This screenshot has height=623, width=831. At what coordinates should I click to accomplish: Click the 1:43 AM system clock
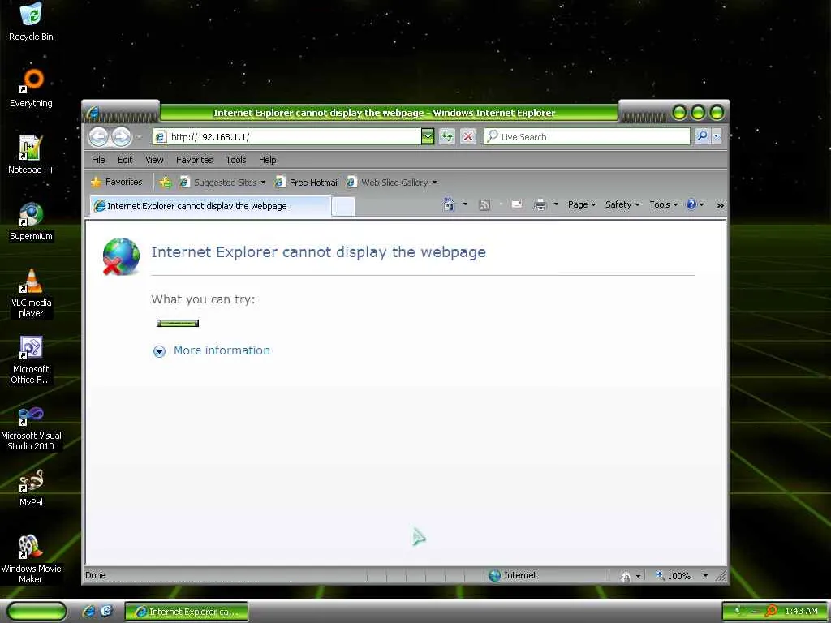point(801,611)
